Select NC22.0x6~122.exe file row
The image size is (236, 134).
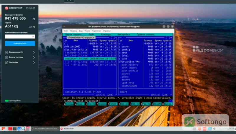point(90,56)
